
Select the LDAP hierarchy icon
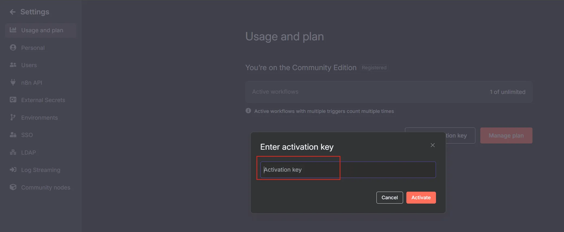13,152
